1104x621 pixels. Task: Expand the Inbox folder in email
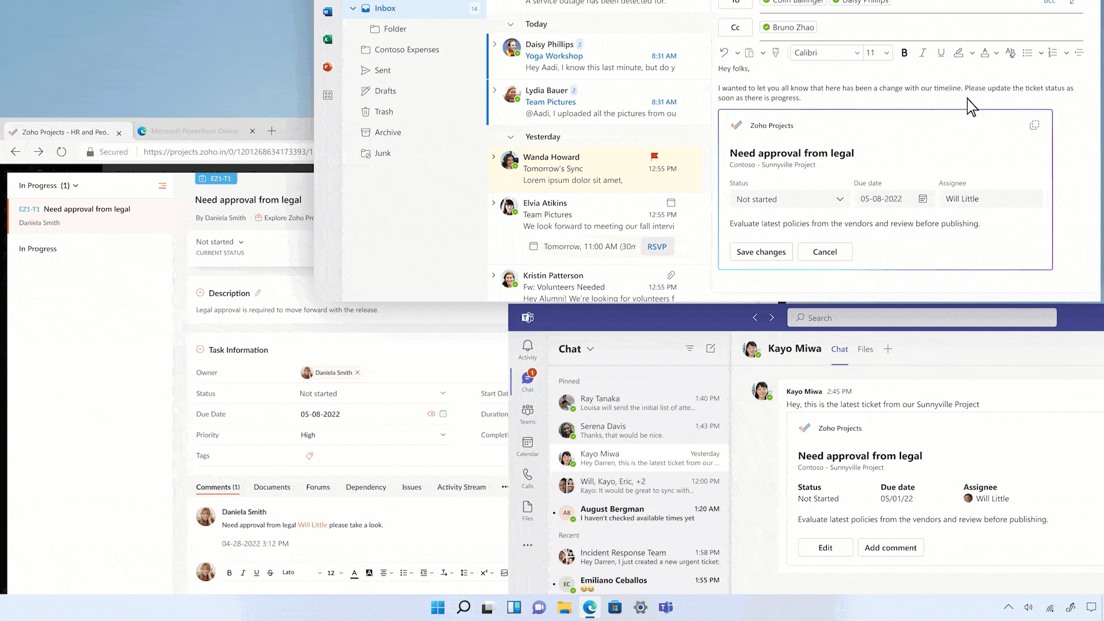[x=352, y=7]
